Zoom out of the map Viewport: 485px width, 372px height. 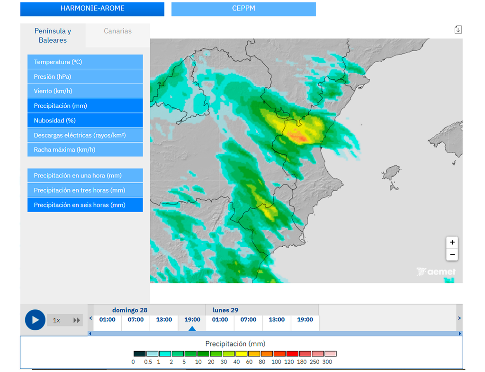pos(452,255)
